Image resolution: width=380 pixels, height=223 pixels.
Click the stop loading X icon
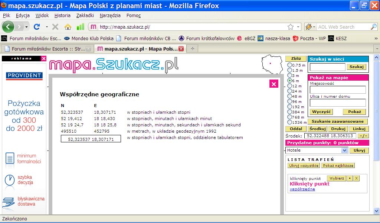55,27
